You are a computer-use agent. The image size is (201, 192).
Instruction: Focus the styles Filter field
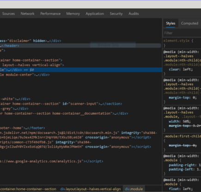tap(182, 33)
